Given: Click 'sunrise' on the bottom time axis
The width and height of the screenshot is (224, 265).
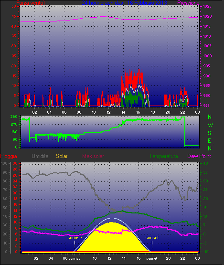Looking at the screenshot, I should [75, 258].
